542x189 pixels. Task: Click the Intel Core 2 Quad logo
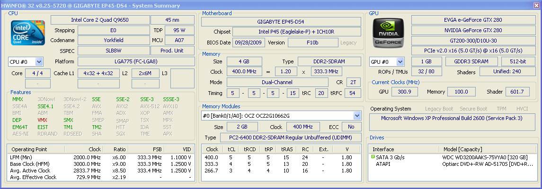pyautogui.click(x=28, y=33)
